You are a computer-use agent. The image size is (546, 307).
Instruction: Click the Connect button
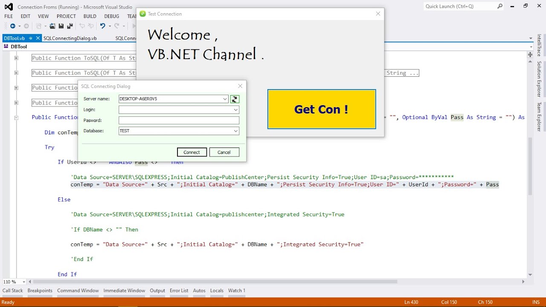coord(192,152)
